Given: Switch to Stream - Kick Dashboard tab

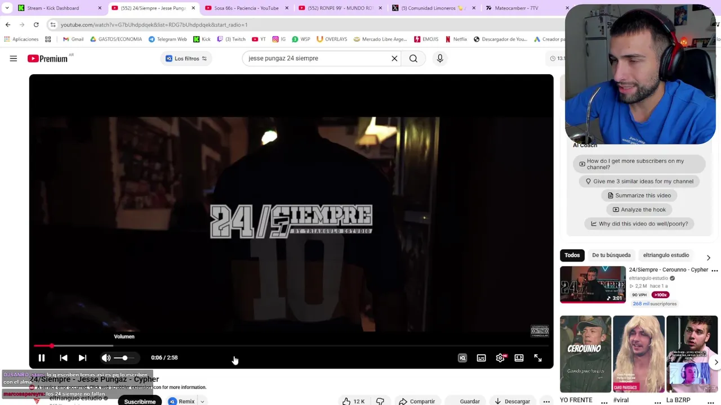Looking at the screenshot, I should point(53,8).
